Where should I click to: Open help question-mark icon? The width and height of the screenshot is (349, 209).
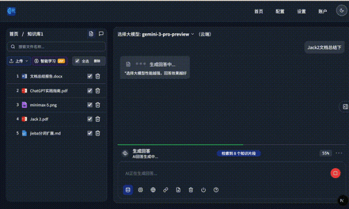pos(216,190)
